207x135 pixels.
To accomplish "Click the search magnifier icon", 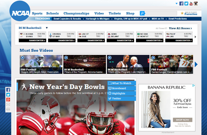I will pos(142,13).
